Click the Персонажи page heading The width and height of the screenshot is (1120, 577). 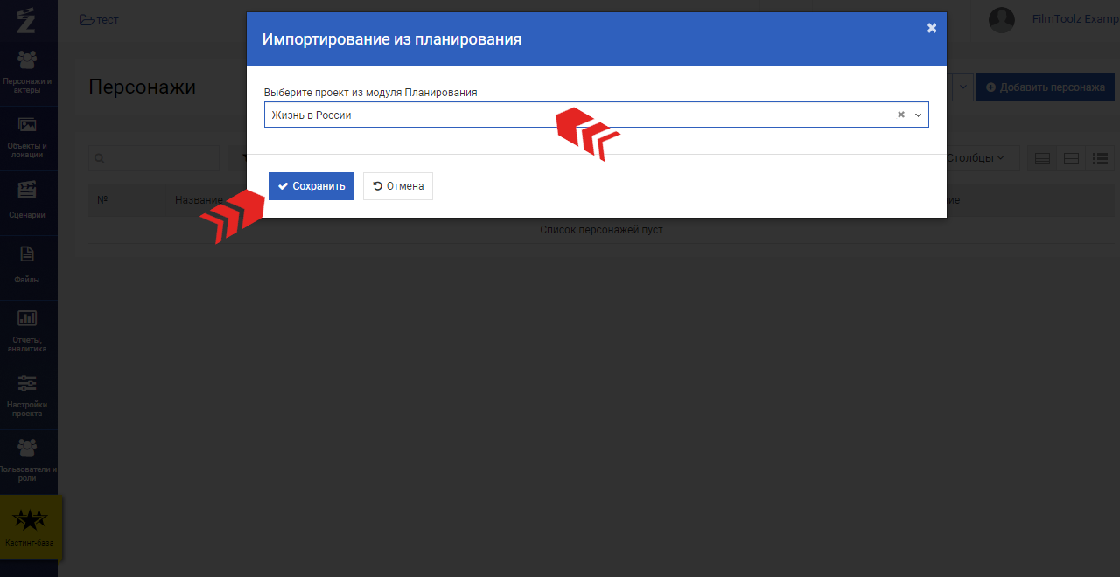coord(142,87)
